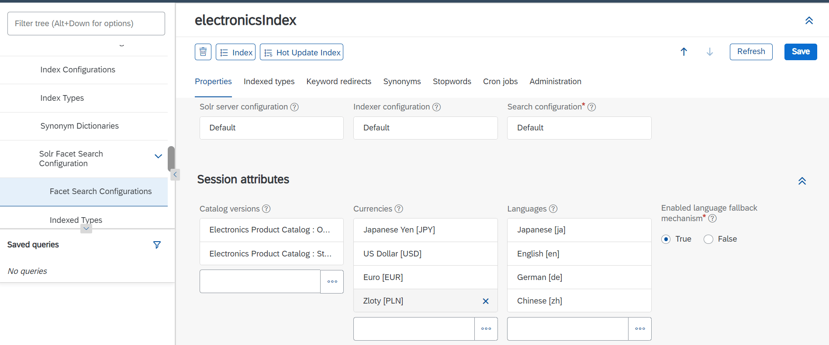Click the trash delete icon
This screenshot has width=829, height=345.
203,52
